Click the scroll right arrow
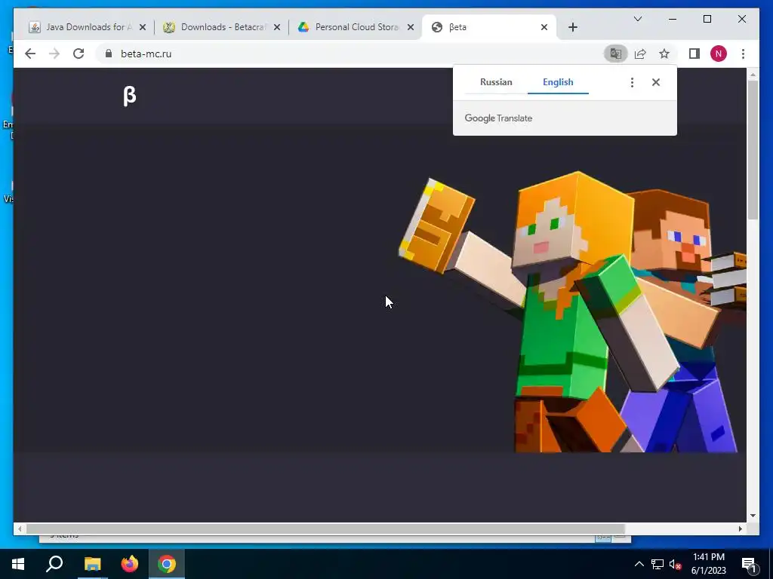Viewport: 773px width, 579px height. (x=741, y=528)
